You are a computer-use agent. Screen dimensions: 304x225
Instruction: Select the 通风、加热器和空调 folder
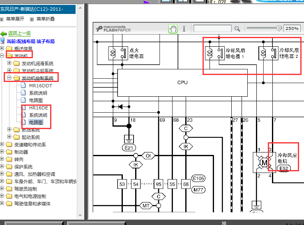(35, 174)
